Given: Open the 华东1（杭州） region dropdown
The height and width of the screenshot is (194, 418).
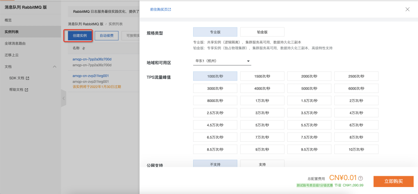Looking at the screenshot, I should 222,61.
